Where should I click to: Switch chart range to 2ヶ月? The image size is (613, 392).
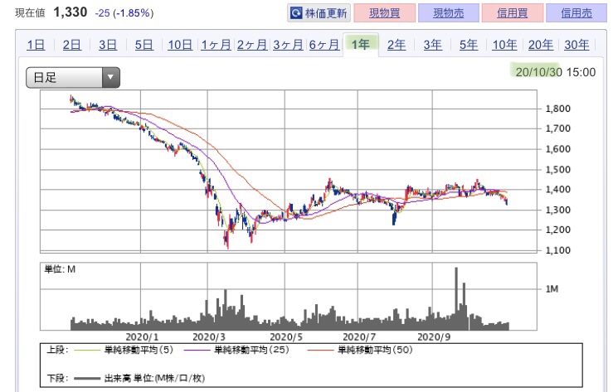(x=252, y=45)
